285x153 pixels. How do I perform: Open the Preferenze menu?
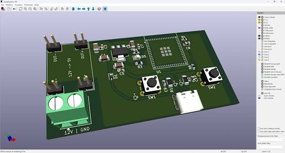(x=28, y=5)
